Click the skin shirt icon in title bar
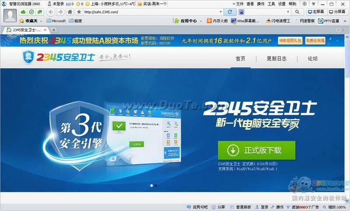Image resolution: width=350 pixels, height=211 pixels. 314,4
